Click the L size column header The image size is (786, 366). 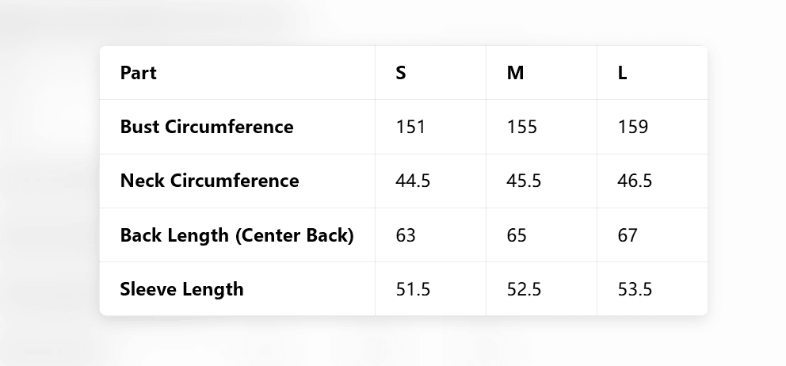point(623,73)
